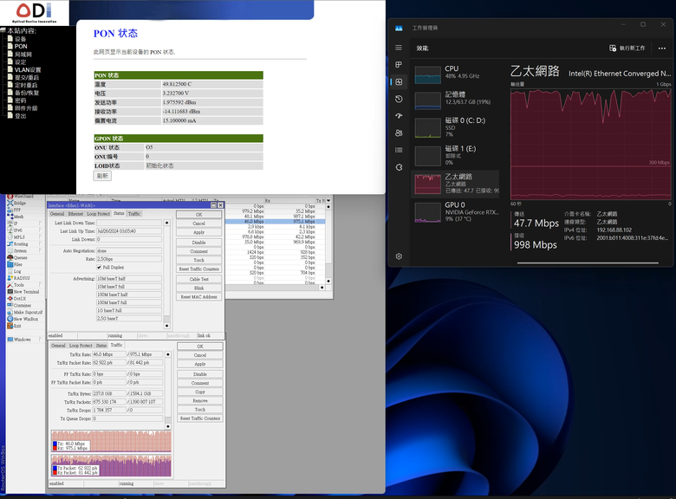This screenshot has width=676, height=499.
Task: Open Task Manager Settings gear
Action: 399,256
